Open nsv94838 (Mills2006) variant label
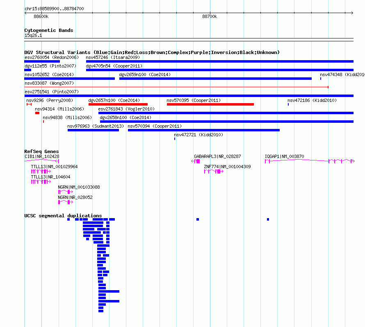Image resolution: width=365 pixels, height=327 pixels. pos(67,117)
